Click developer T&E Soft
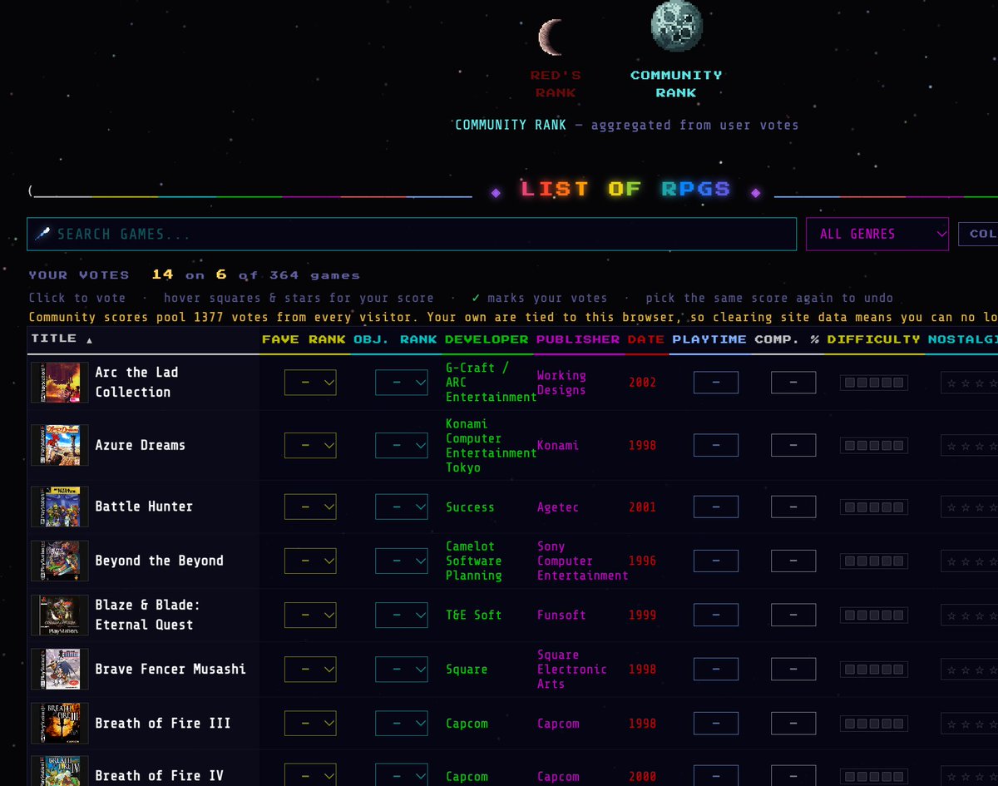 click(x=474, y=615)
